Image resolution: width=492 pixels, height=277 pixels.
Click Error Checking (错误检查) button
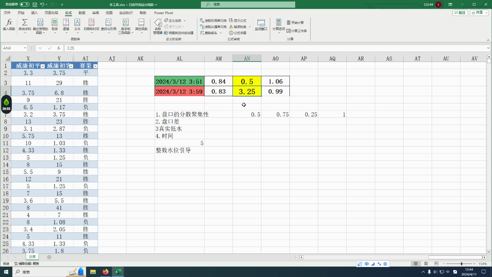(238, 27)
